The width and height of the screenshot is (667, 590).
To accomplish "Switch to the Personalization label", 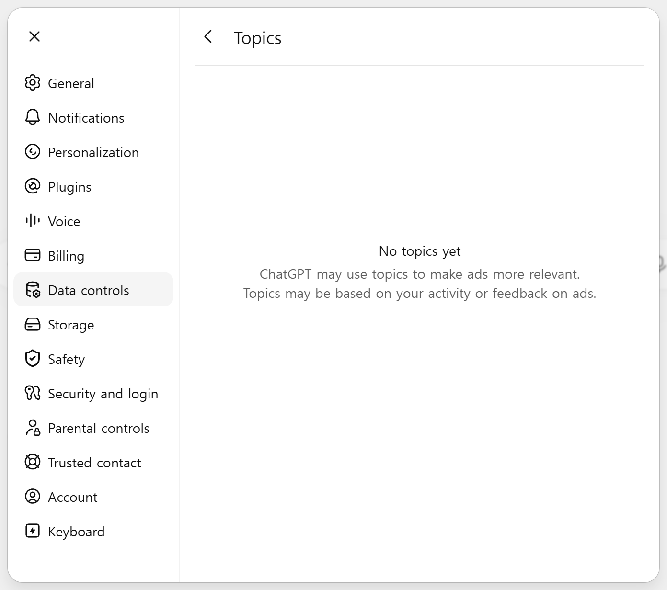I will point(93,152).
